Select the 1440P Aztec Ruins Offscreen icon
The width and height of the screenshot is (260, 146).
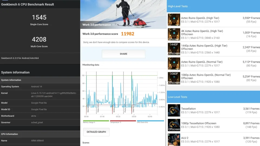coord(174,49)
